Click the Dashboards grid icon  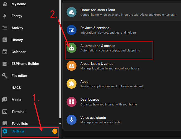tap(71, 102)
